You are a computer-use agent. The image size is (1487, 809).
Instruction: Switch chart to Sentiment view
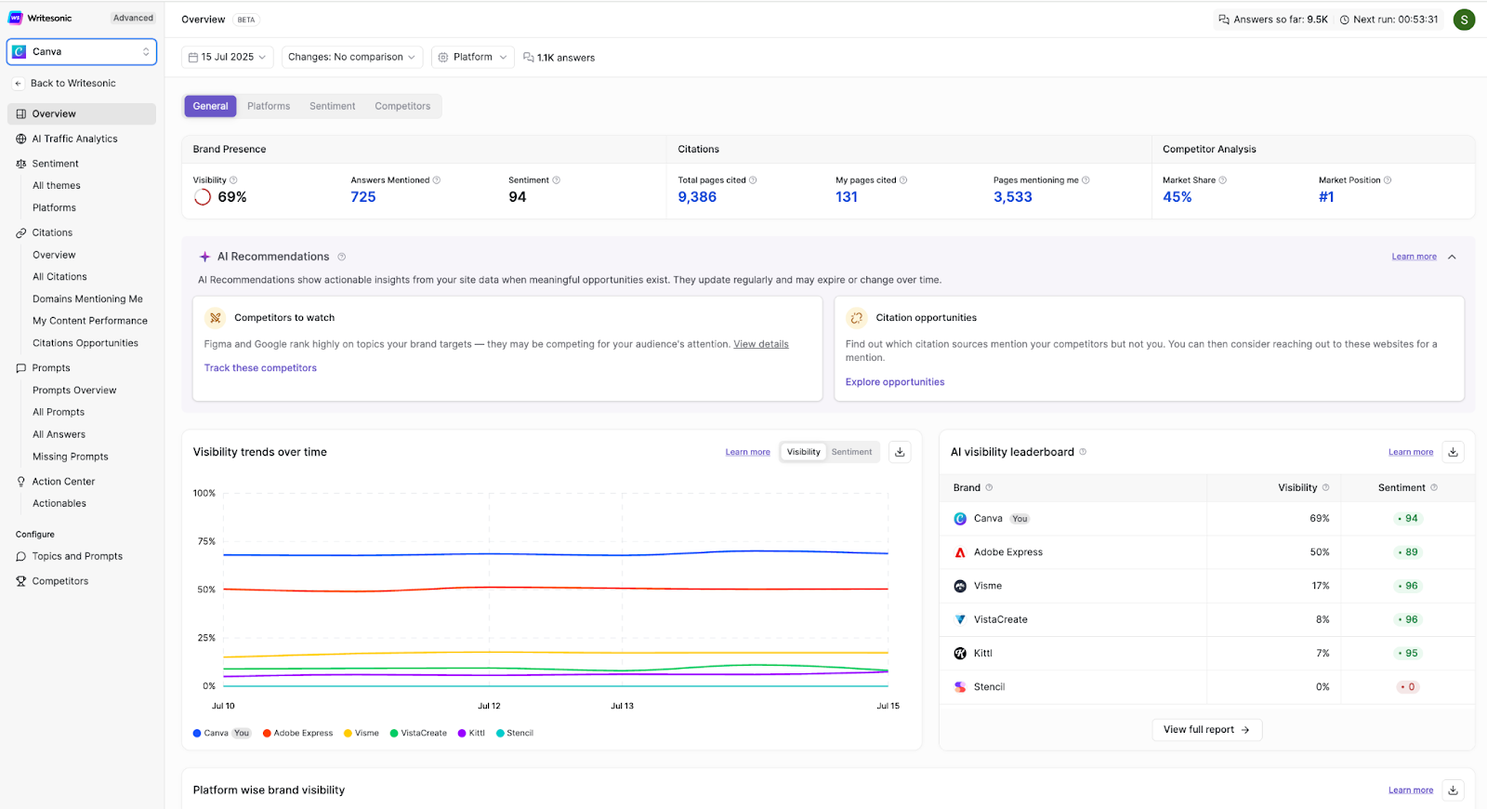click(851, 452)
